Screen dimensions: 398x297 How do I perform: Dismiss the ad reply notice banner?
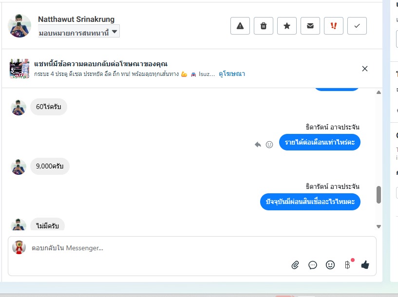pos(365,69)
